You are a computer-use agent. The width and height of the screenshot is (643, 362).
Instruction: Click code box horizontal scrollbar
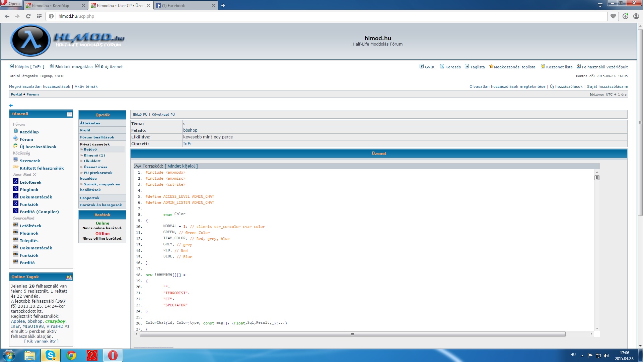point(352,334)
